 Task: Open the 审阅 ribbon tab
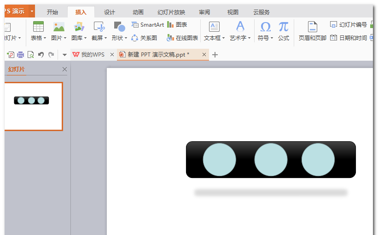pos(204,12)
